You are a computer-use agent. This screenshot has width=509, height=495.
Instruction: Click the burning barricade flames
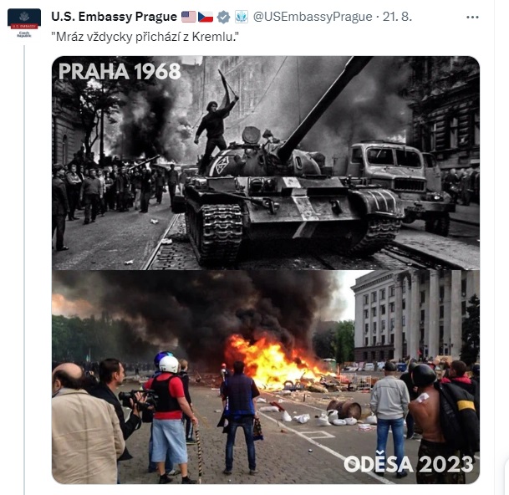[x=272, y=362]
